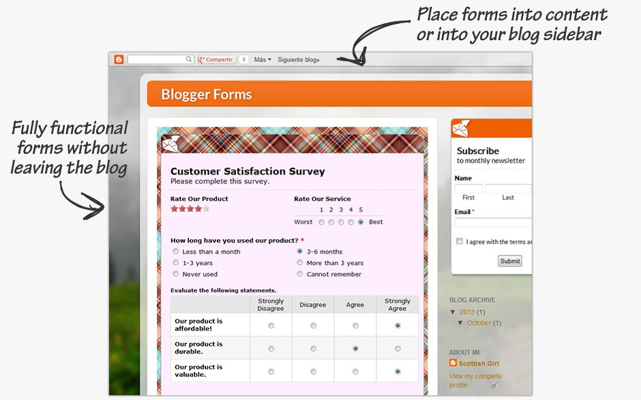Set product rating to third star
This screenshot has height=400, width=641.
(x=190, y=209)
